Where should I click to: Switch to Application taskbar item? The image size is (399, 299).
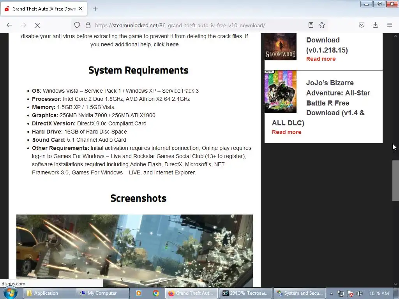(x=49, y=293)
